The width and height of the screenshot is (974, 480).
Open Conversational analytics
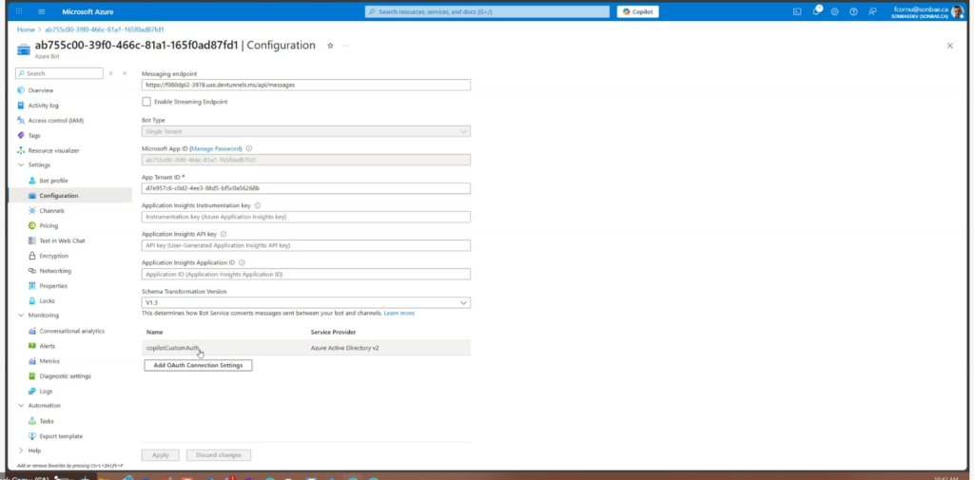click(71, 331)
